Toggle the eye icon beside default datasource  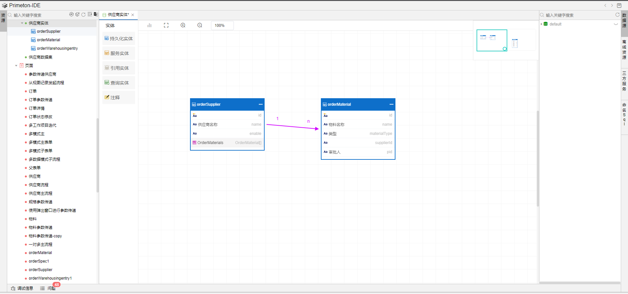coord(616,24)
